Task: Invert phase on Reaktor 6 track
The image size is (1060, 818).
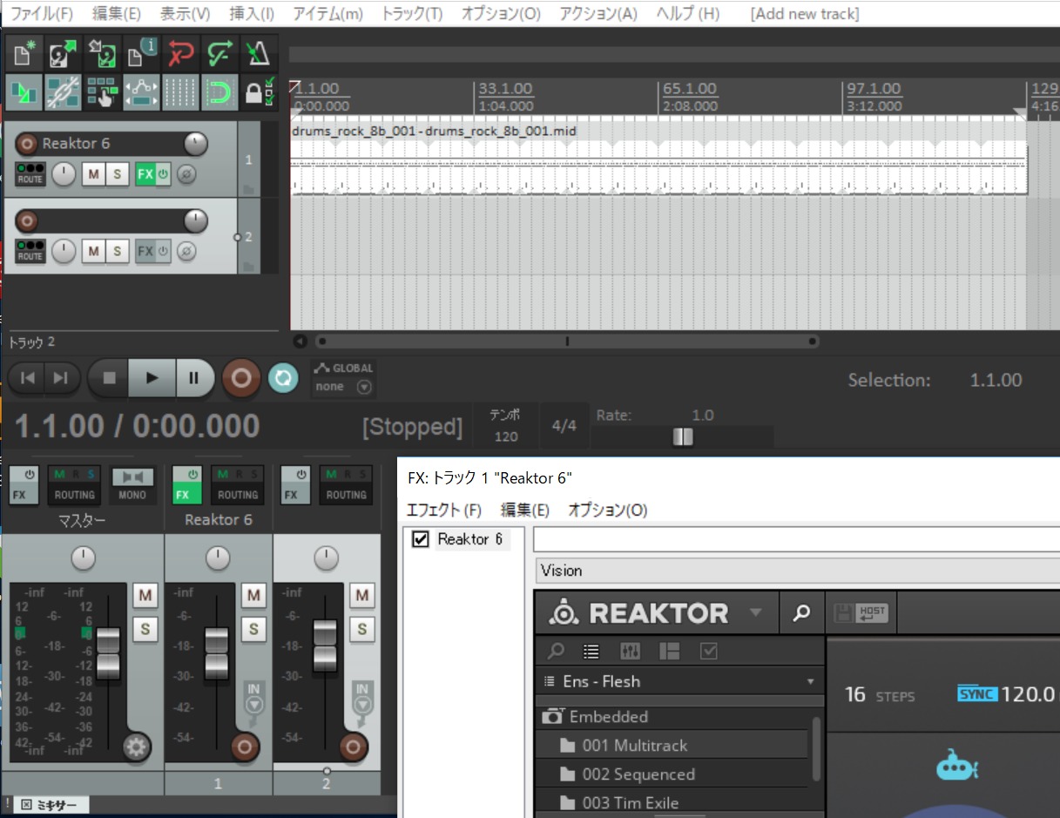Action: [x=186, y=175]
